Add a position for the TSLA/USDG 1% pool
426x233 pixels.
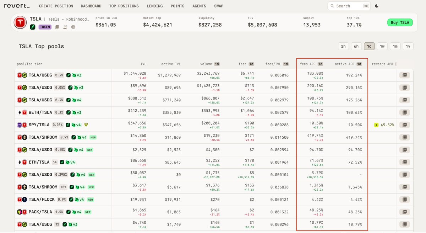point(405,224)
